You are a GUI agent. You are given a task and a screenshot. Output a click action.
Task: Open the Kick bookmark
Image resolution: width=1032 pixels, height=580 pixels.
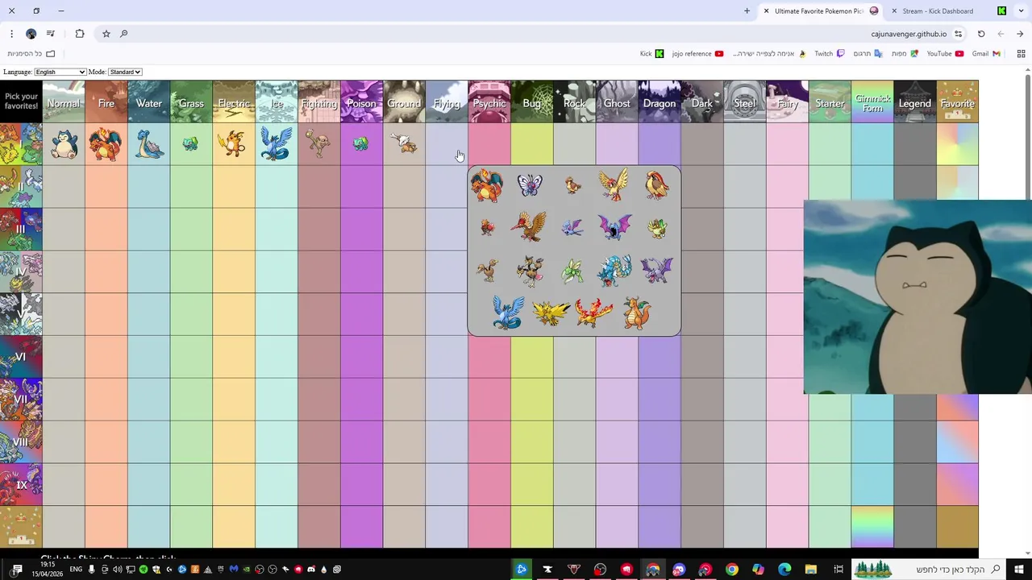(x=651, y=54)
